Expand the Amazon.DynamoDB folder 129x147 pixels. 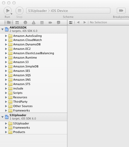point(6,44)
